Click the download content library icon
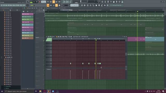Screen dimensions: 166x93 click(x=122, y=2)
